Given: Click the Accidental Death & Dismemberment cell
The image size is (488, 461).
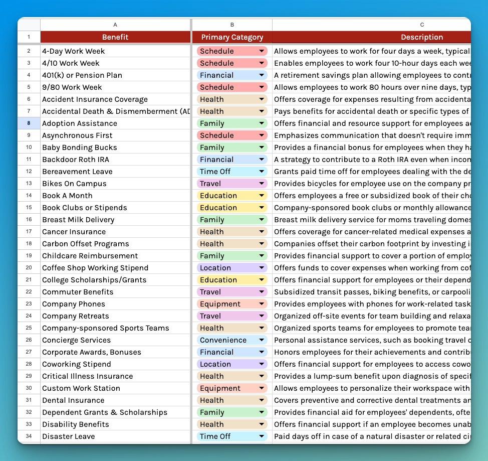Looking at the screenshot, I should pyautogui.click(x=115, y=111).
